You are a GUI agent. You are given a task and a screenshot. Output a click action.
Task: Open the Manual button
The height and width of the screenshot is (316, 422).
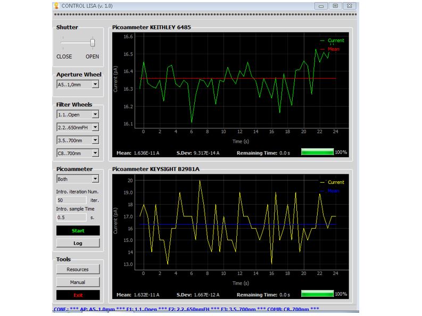tap(78, 282)
